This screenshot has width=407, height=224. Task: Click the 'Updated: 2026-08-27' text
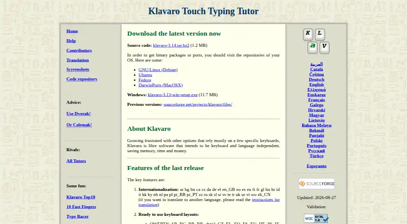click(316, 198)
